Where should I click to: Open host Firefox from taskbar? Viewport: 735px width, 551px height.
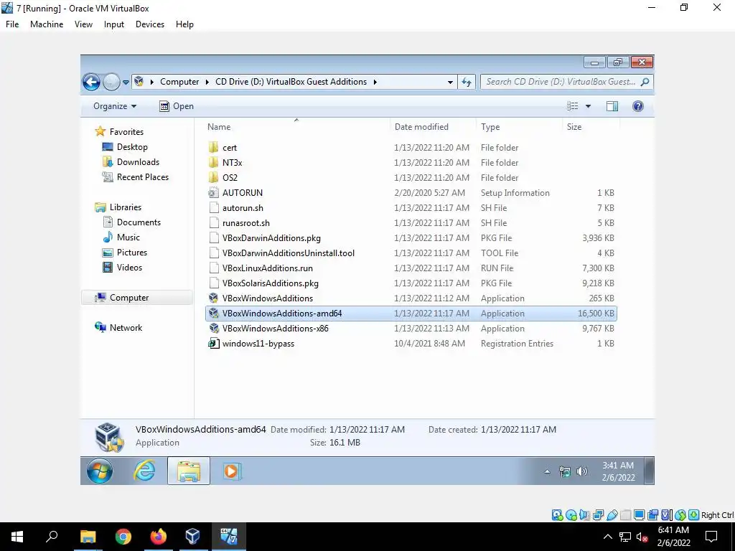pos(159,537)
